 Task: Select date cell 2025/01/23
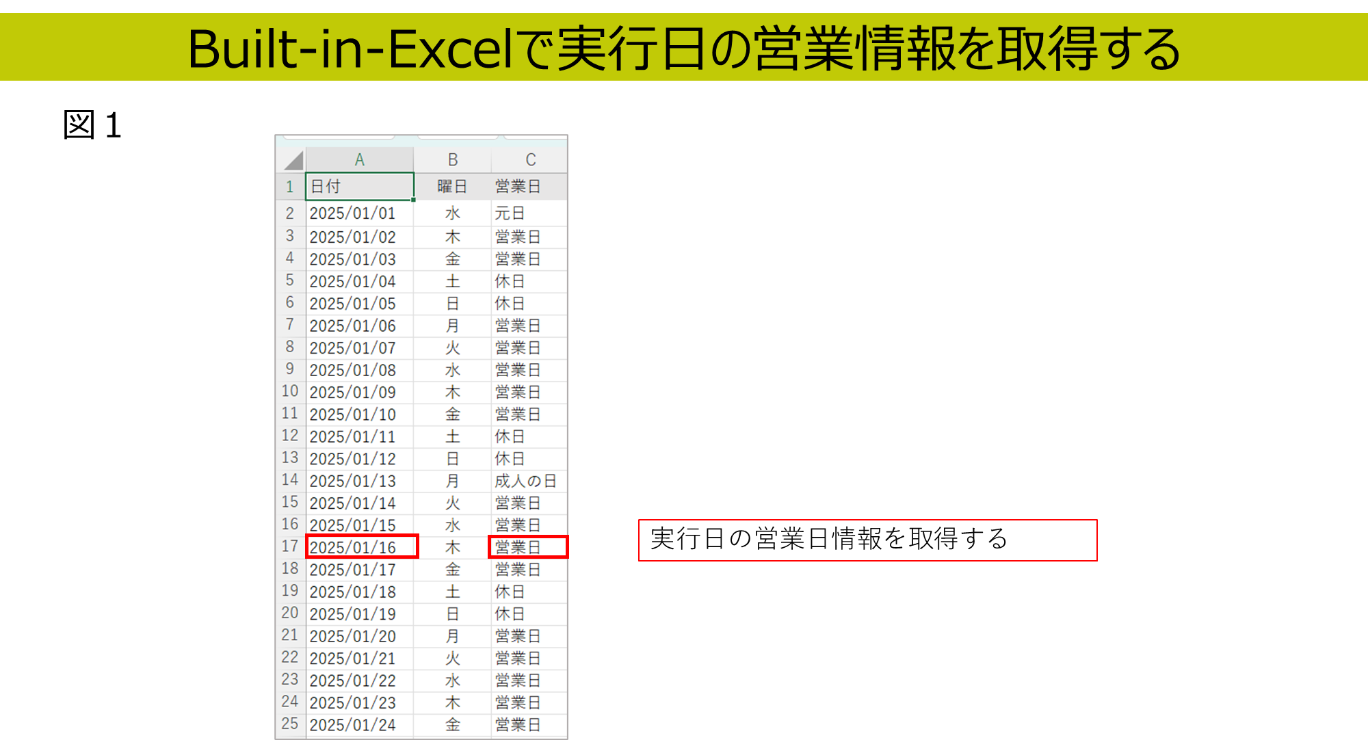[x=360, y=702]
